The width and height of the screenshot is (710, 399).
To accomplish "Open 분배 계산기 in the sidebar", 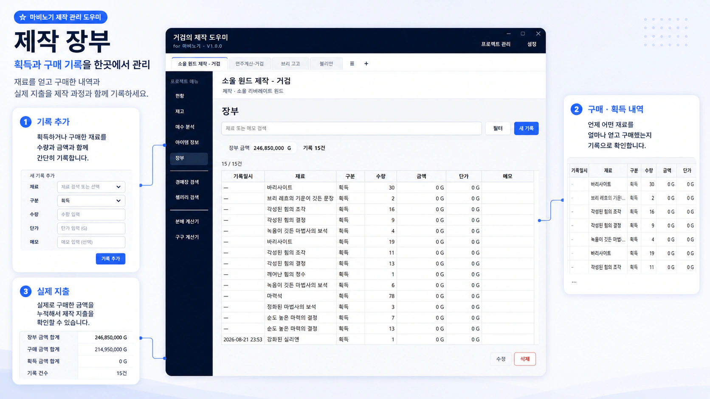I will point(189,221).
